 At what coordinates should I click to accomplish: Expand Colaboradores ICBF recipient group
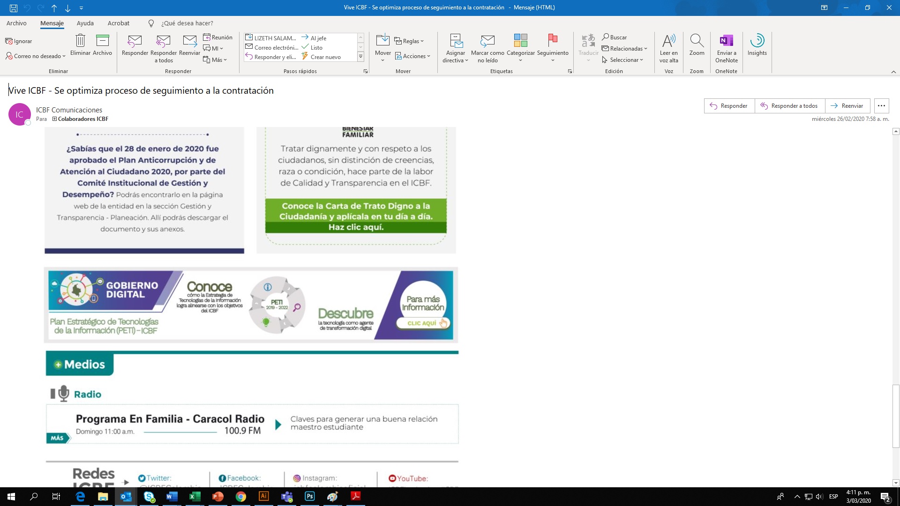pos(54,119)
